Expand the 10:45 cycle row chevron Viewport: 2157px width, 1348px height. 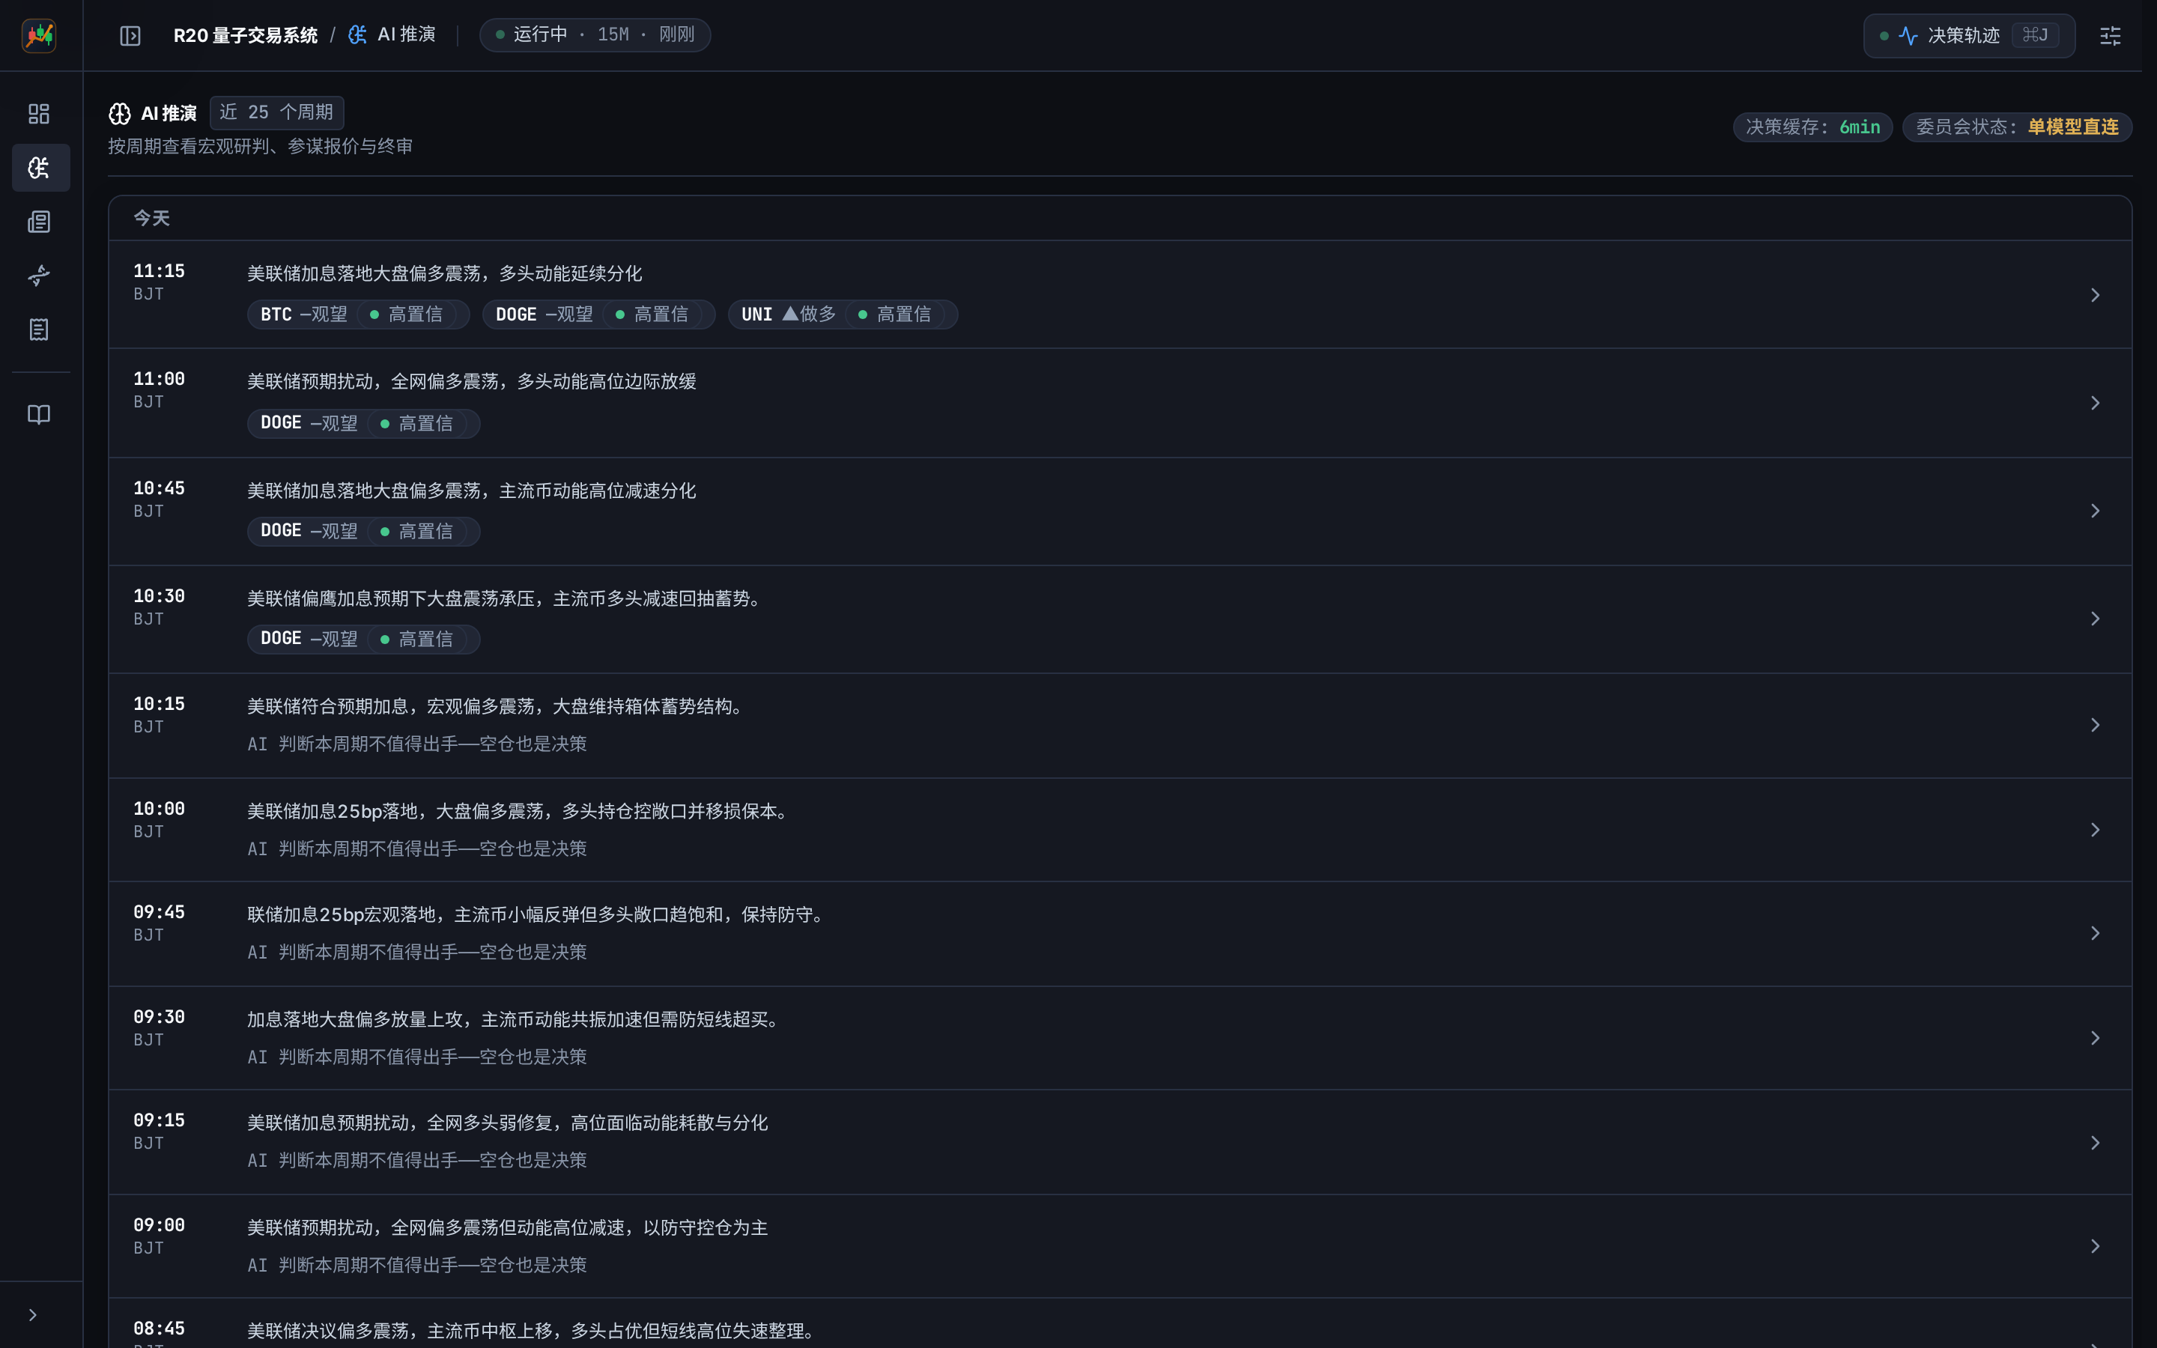tap(2096, 511)
